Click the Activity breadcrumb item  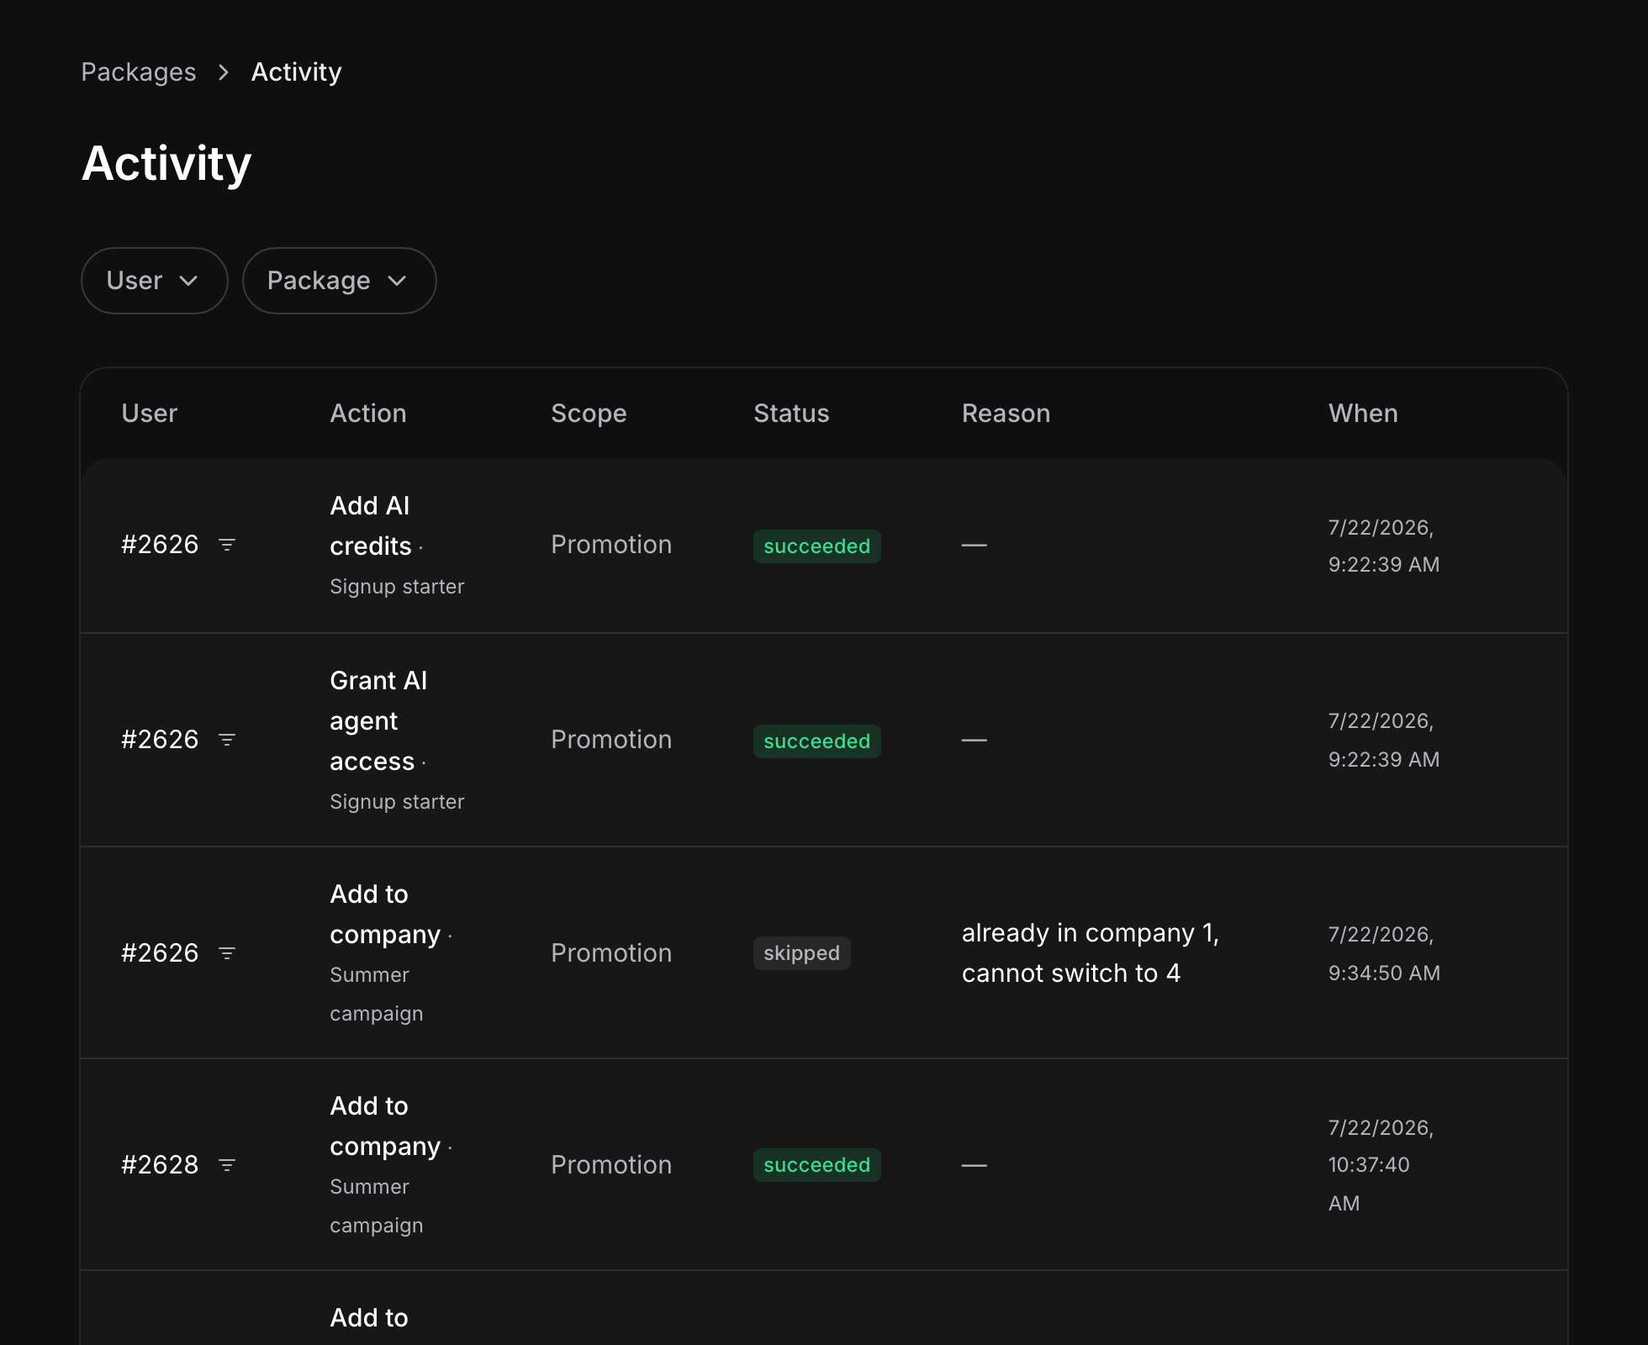point(297,72)
